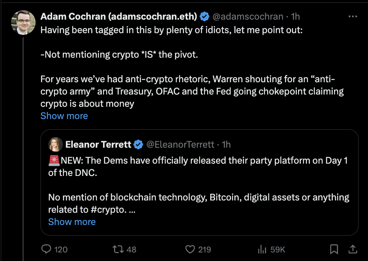Image resolution: width=368 pixels, height=261 pixels.
Task: Open the three-dot more options menu
Action: [353, 16]
